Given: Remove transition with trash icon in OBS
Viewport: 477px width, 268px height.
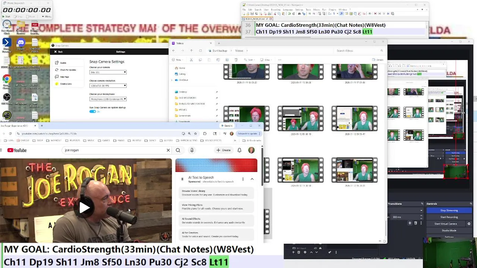Looking at the screenshot, I should click(x=416, y=223).
